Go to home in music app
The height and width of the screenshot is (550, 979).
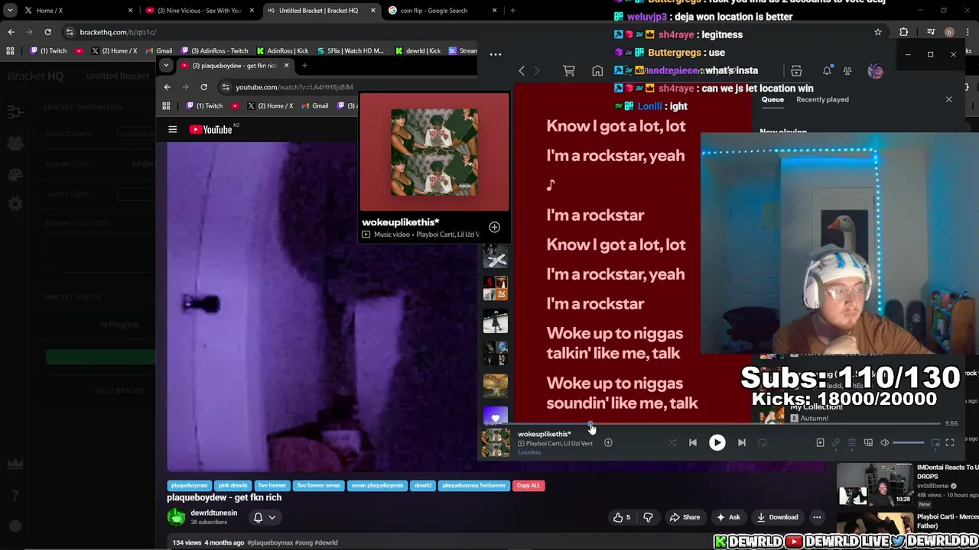[597, 71]
